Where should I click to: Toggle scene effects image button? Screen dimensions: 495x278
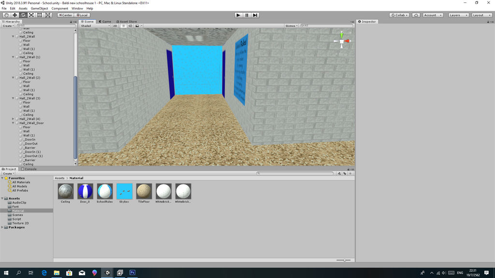point(137,26)
